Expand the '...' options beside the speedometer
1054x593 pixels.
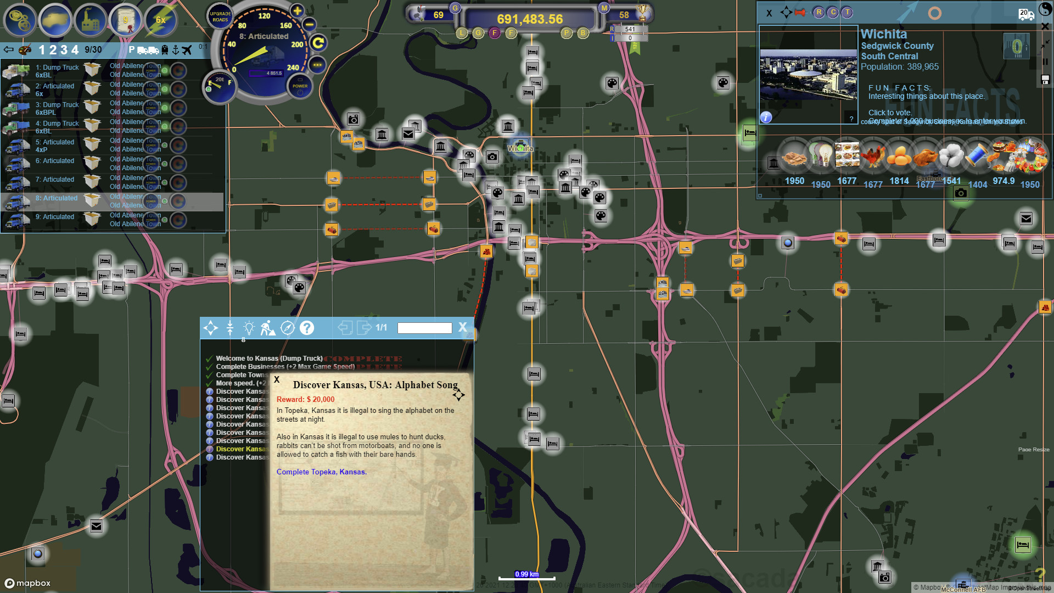[317, 65]
